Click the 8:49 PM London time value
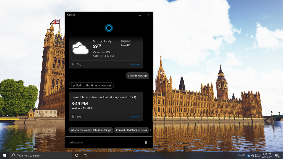This screenshot has width=283, height=159. click(x=80, y=104)
